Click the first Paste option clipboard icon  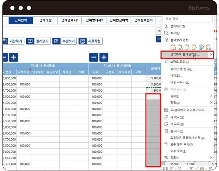173,47
